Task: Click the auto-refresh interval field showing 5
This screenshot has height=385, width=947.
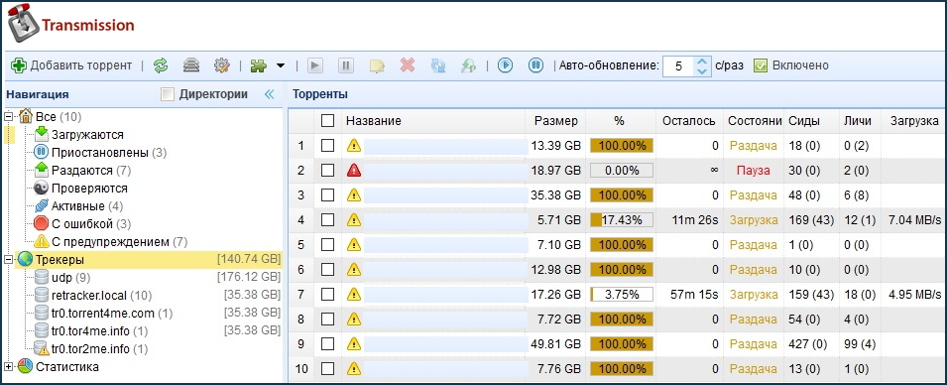Action: point(679,65)
